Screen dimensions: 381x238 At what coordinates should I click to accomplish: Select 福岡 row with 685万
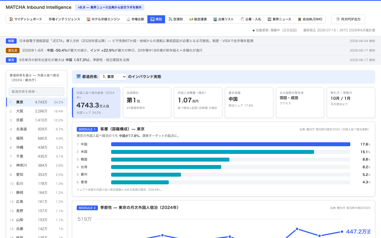coord(37,138)
